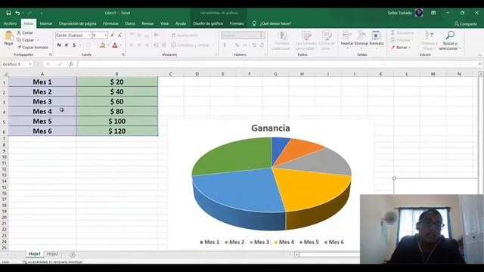Click the Pegar paste icon
484x272 pixels.
(8, 36)
